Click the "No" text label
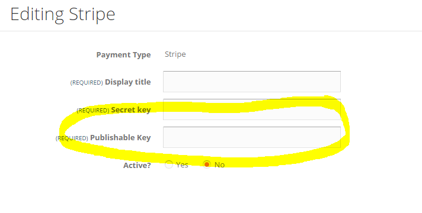The height and width of the screenshot is (213, 422). pyautogui.click(x=220, y=164)
